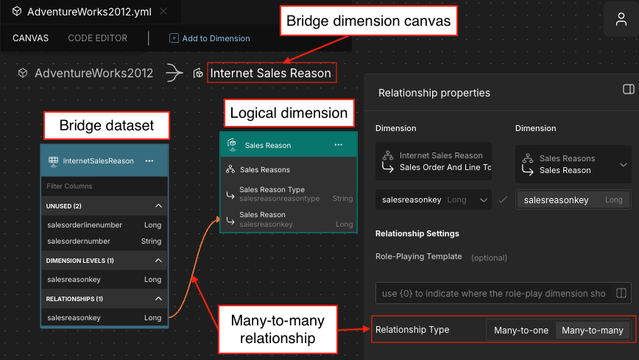Open the left salesreasonkey Long dropdown
The width and height of the screenshot is (639, 360).
click(x=433, y=200)
